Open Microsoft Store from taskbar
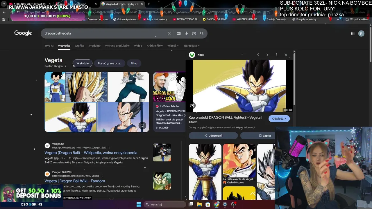The height and width of the screenshot is (209, 372). [208, 204]
